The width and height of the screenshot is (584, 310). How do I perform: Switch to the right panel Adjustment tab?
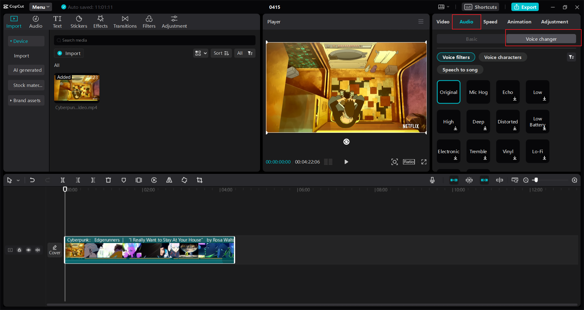click(554, 22)
